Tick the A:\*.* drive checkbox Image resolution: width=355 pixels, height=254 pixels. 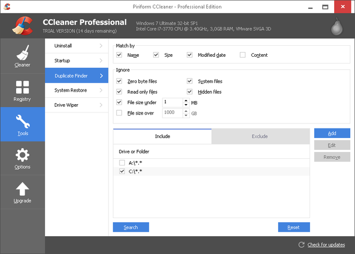click(122, 163)
